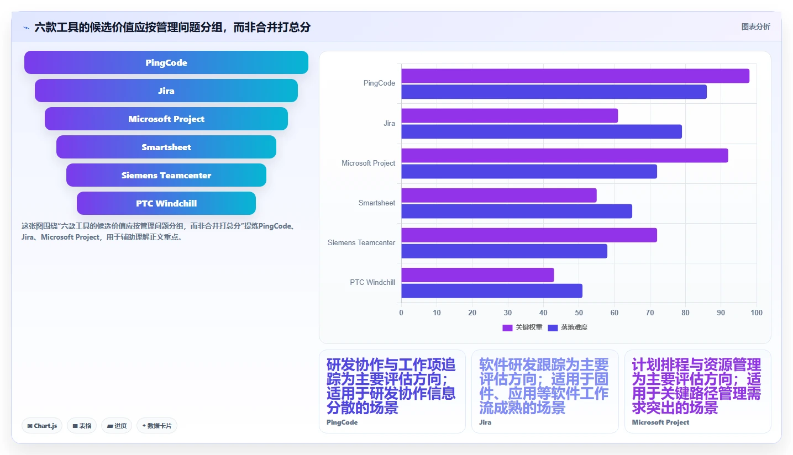Click the x-axis tick value 50
The width and height of the screenshot is (793, 455).
pyautogui.click(x=579, y=313)
